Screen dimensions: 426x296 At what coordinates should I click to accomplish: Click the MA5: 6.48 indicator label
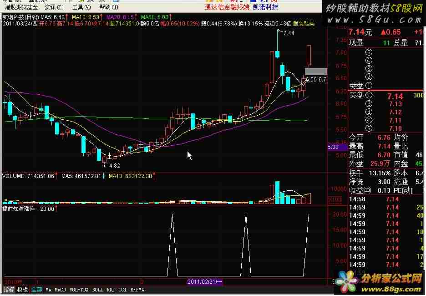[53, 17]
